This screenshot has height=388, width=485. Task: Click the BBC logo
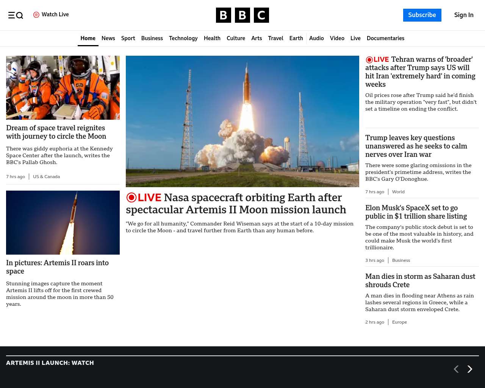tap(242, 15)
